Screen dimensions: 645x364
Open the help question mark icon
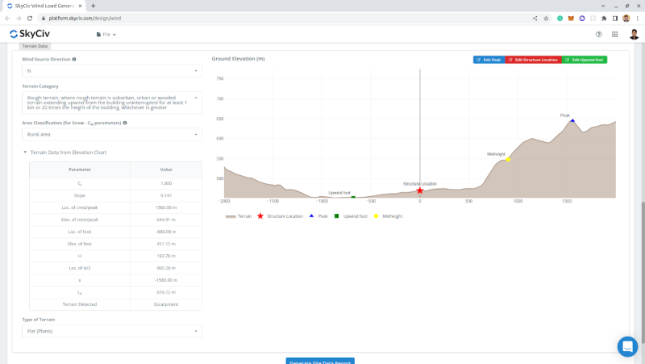click(598, 35)
